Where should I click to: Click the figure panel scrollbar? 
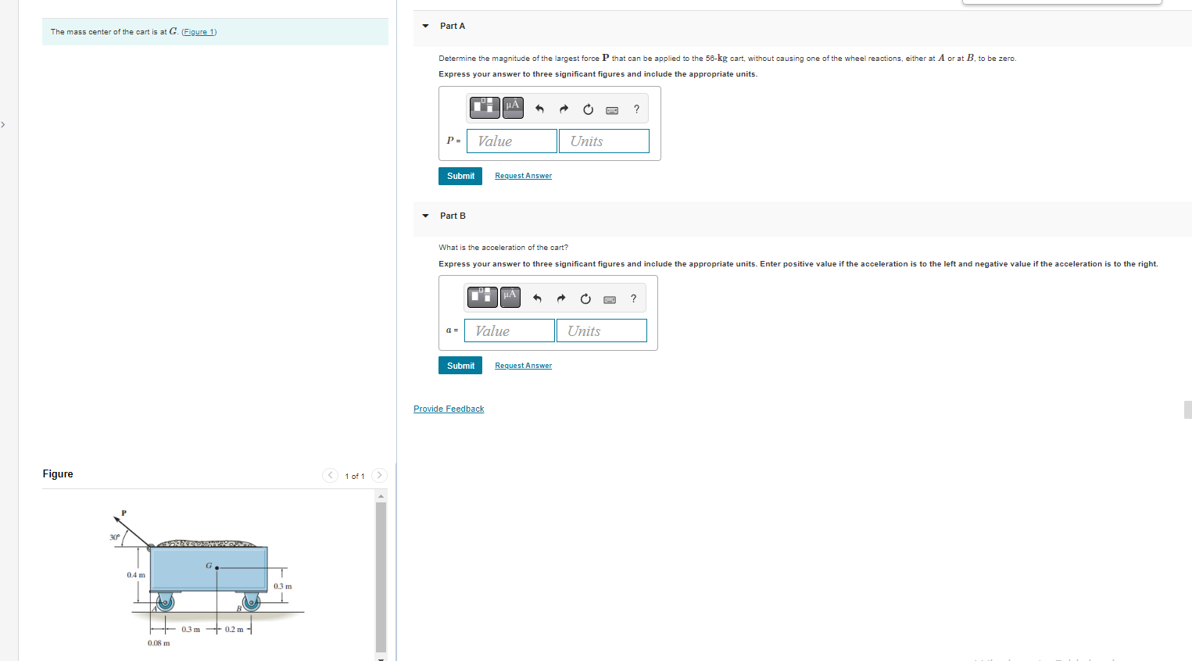(x=381, y=577)
